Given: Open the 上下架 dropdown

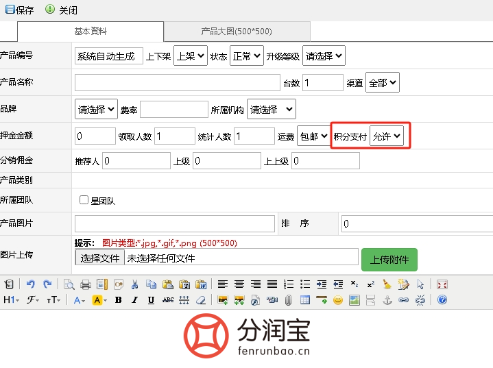Looking at the screenshot, I should (x=191, y=56).
